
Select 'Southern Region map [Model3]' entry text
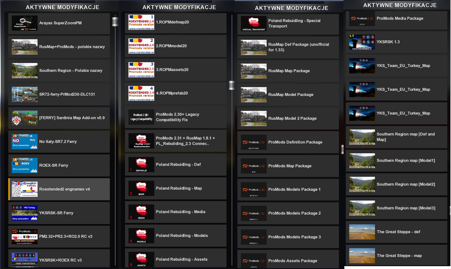pos(406,208)
